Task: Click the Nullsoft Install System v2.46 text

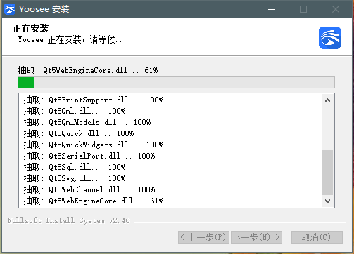Action: pyautogui.click(x=68, y=220)
